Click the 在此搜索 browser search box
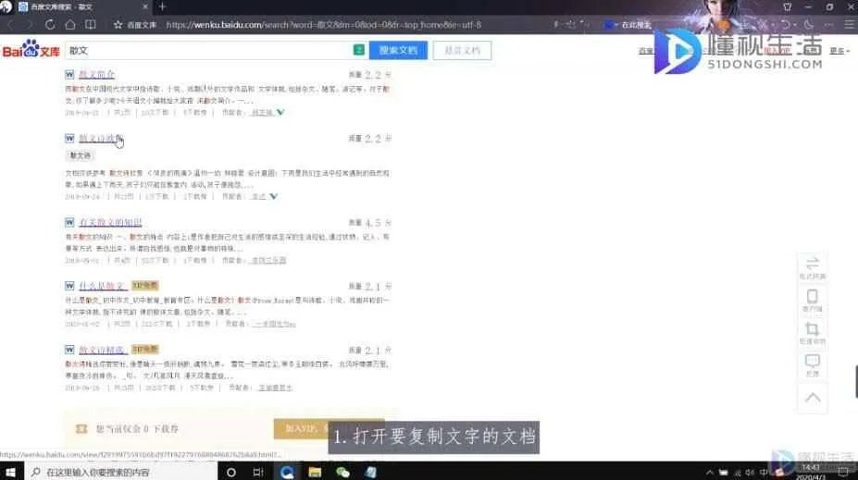Image resolution: width=858 pixels, height=480 pixels. 636,25
